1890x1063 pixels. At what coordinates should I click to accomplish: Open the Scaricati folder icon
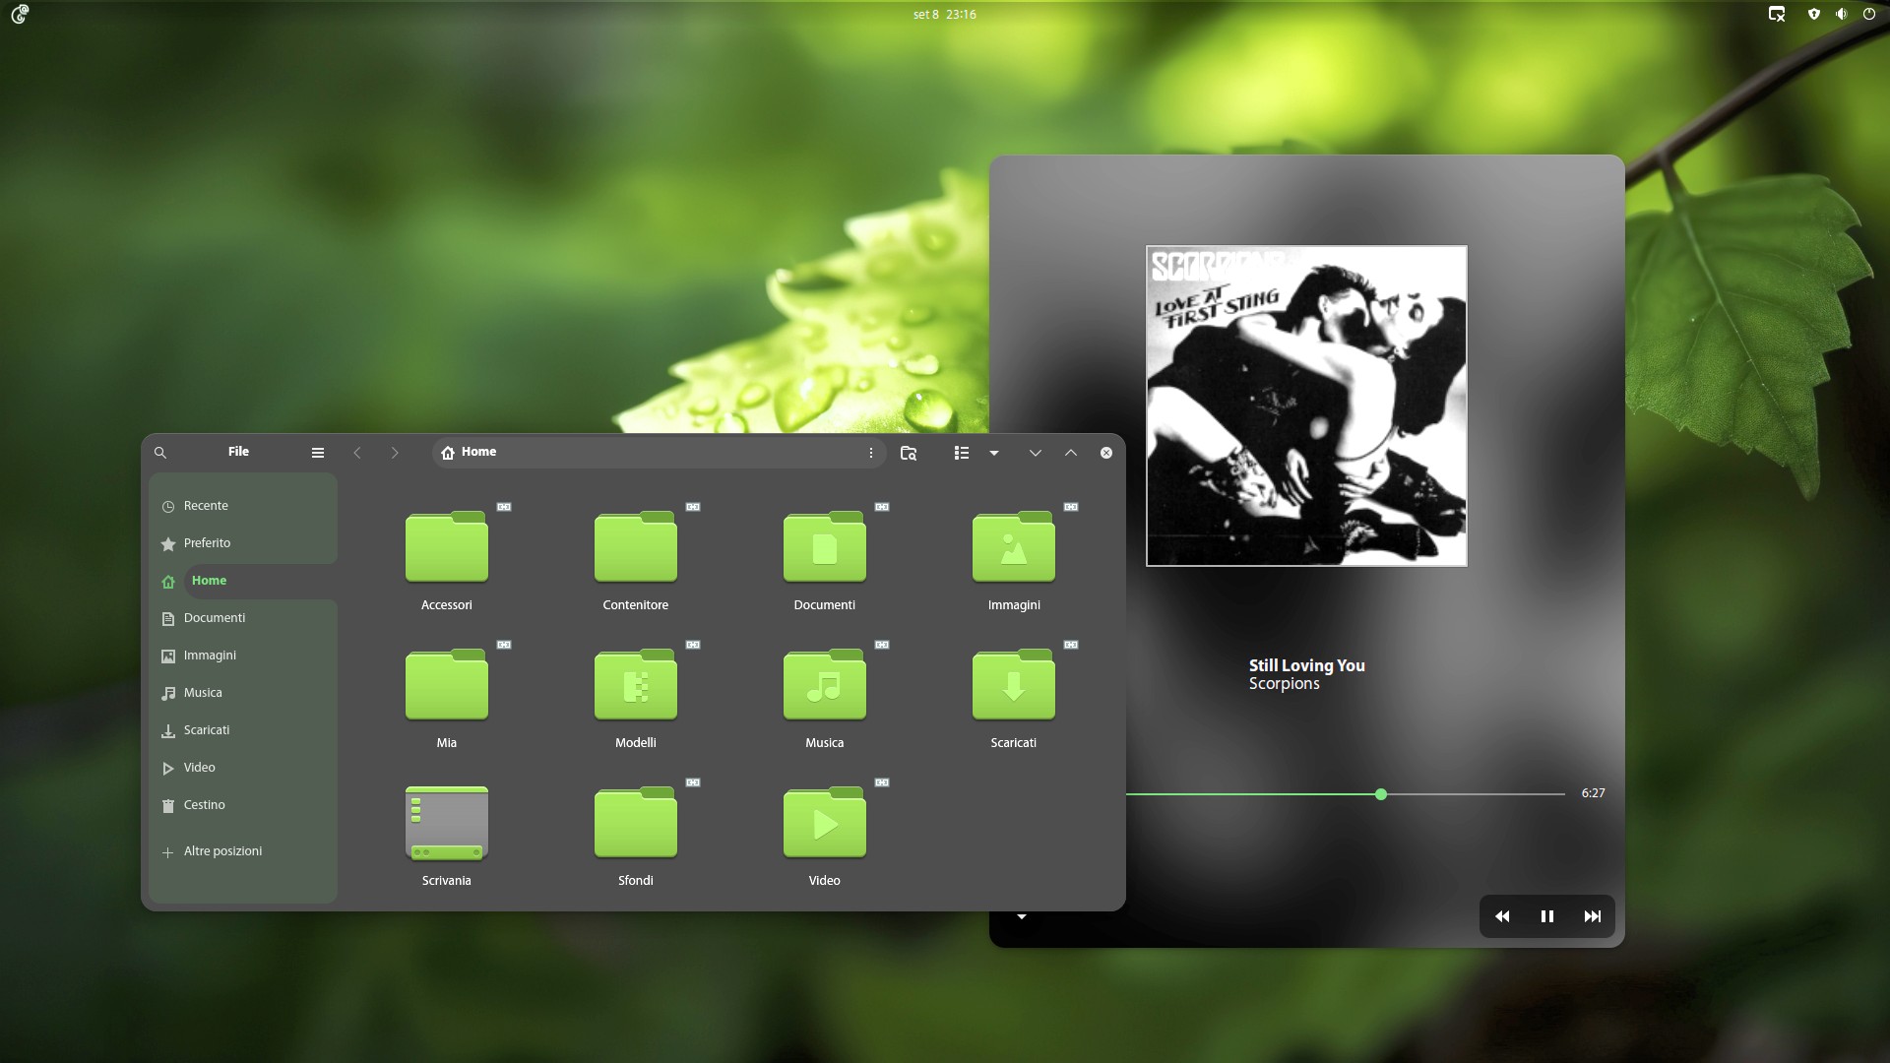pyautogui.click(x=1014, y=684)
